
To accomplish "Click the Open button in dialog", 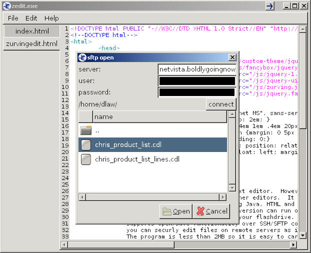I will pos(175,211).
